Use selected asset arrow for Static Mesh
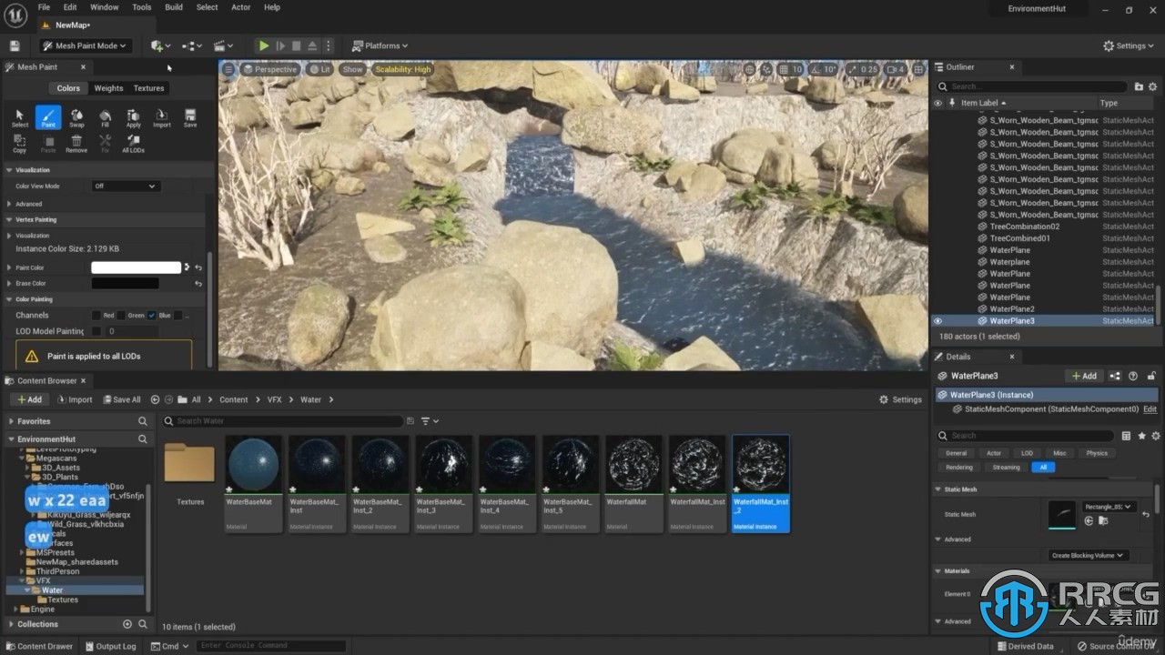Screen dimensions: 1165x655 [1089, 520]
